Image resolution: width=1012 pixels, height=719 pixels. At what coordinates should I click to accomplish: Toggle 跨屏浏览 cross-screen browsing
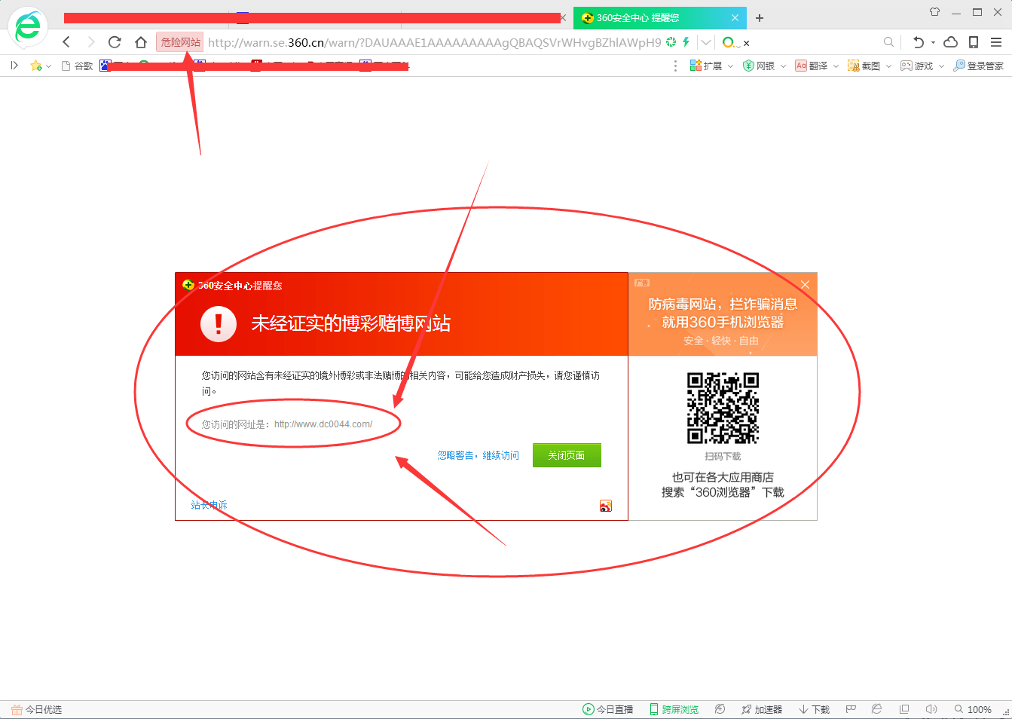point(674,709)
